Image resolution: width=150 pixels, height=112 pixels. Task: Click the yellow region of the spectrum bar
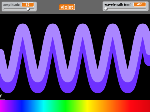point(88,106)
